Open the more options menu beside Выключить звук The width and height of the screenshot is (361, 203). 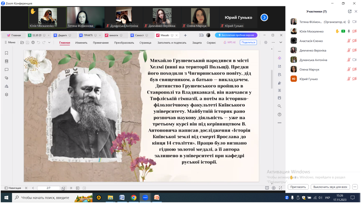(x=355, y=187)
